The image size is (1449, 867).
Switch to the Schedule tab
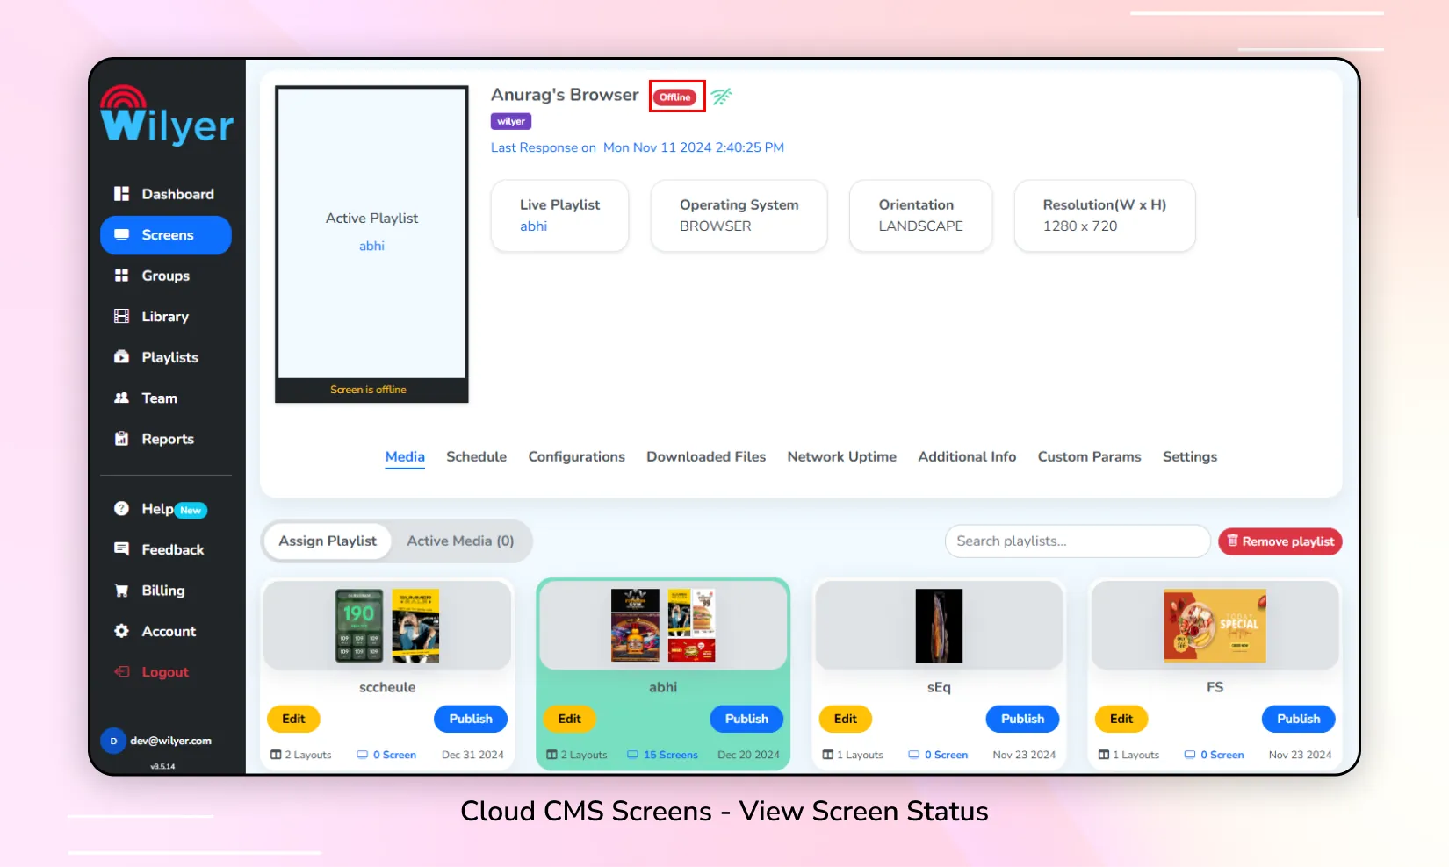[x=476, y=456]
